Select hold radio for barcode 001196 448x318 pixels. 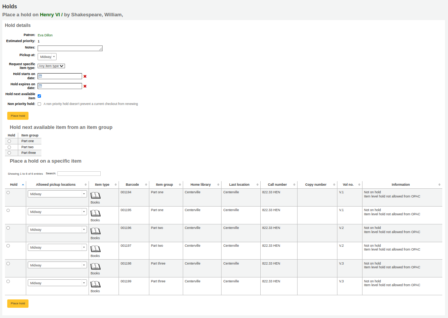click(8, 228)
